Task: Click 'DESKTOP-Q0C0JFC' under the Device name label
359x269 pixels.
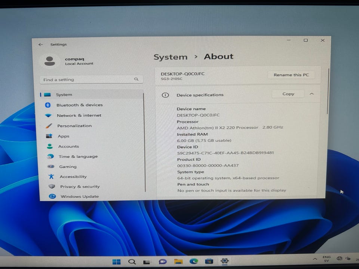Action: point(198,115)
